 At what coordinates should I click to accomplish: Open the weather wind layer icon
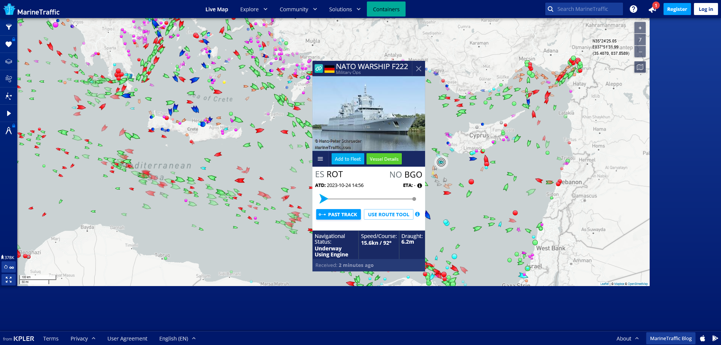pos(9,79)
